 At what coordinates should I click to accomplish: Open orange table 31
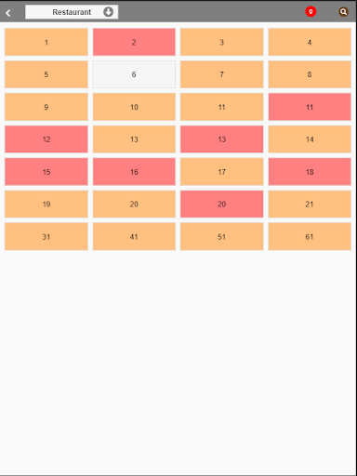(46, 236)
